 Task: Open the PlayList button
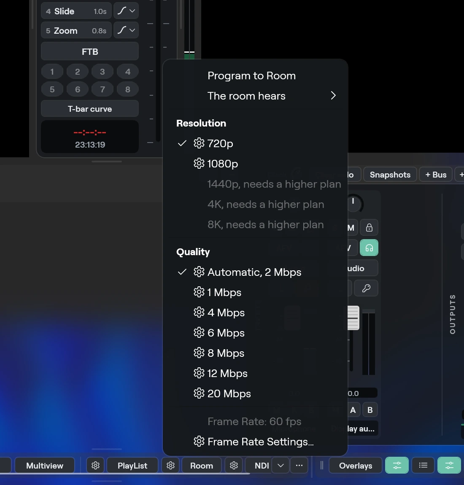click(x=132, y=466)
